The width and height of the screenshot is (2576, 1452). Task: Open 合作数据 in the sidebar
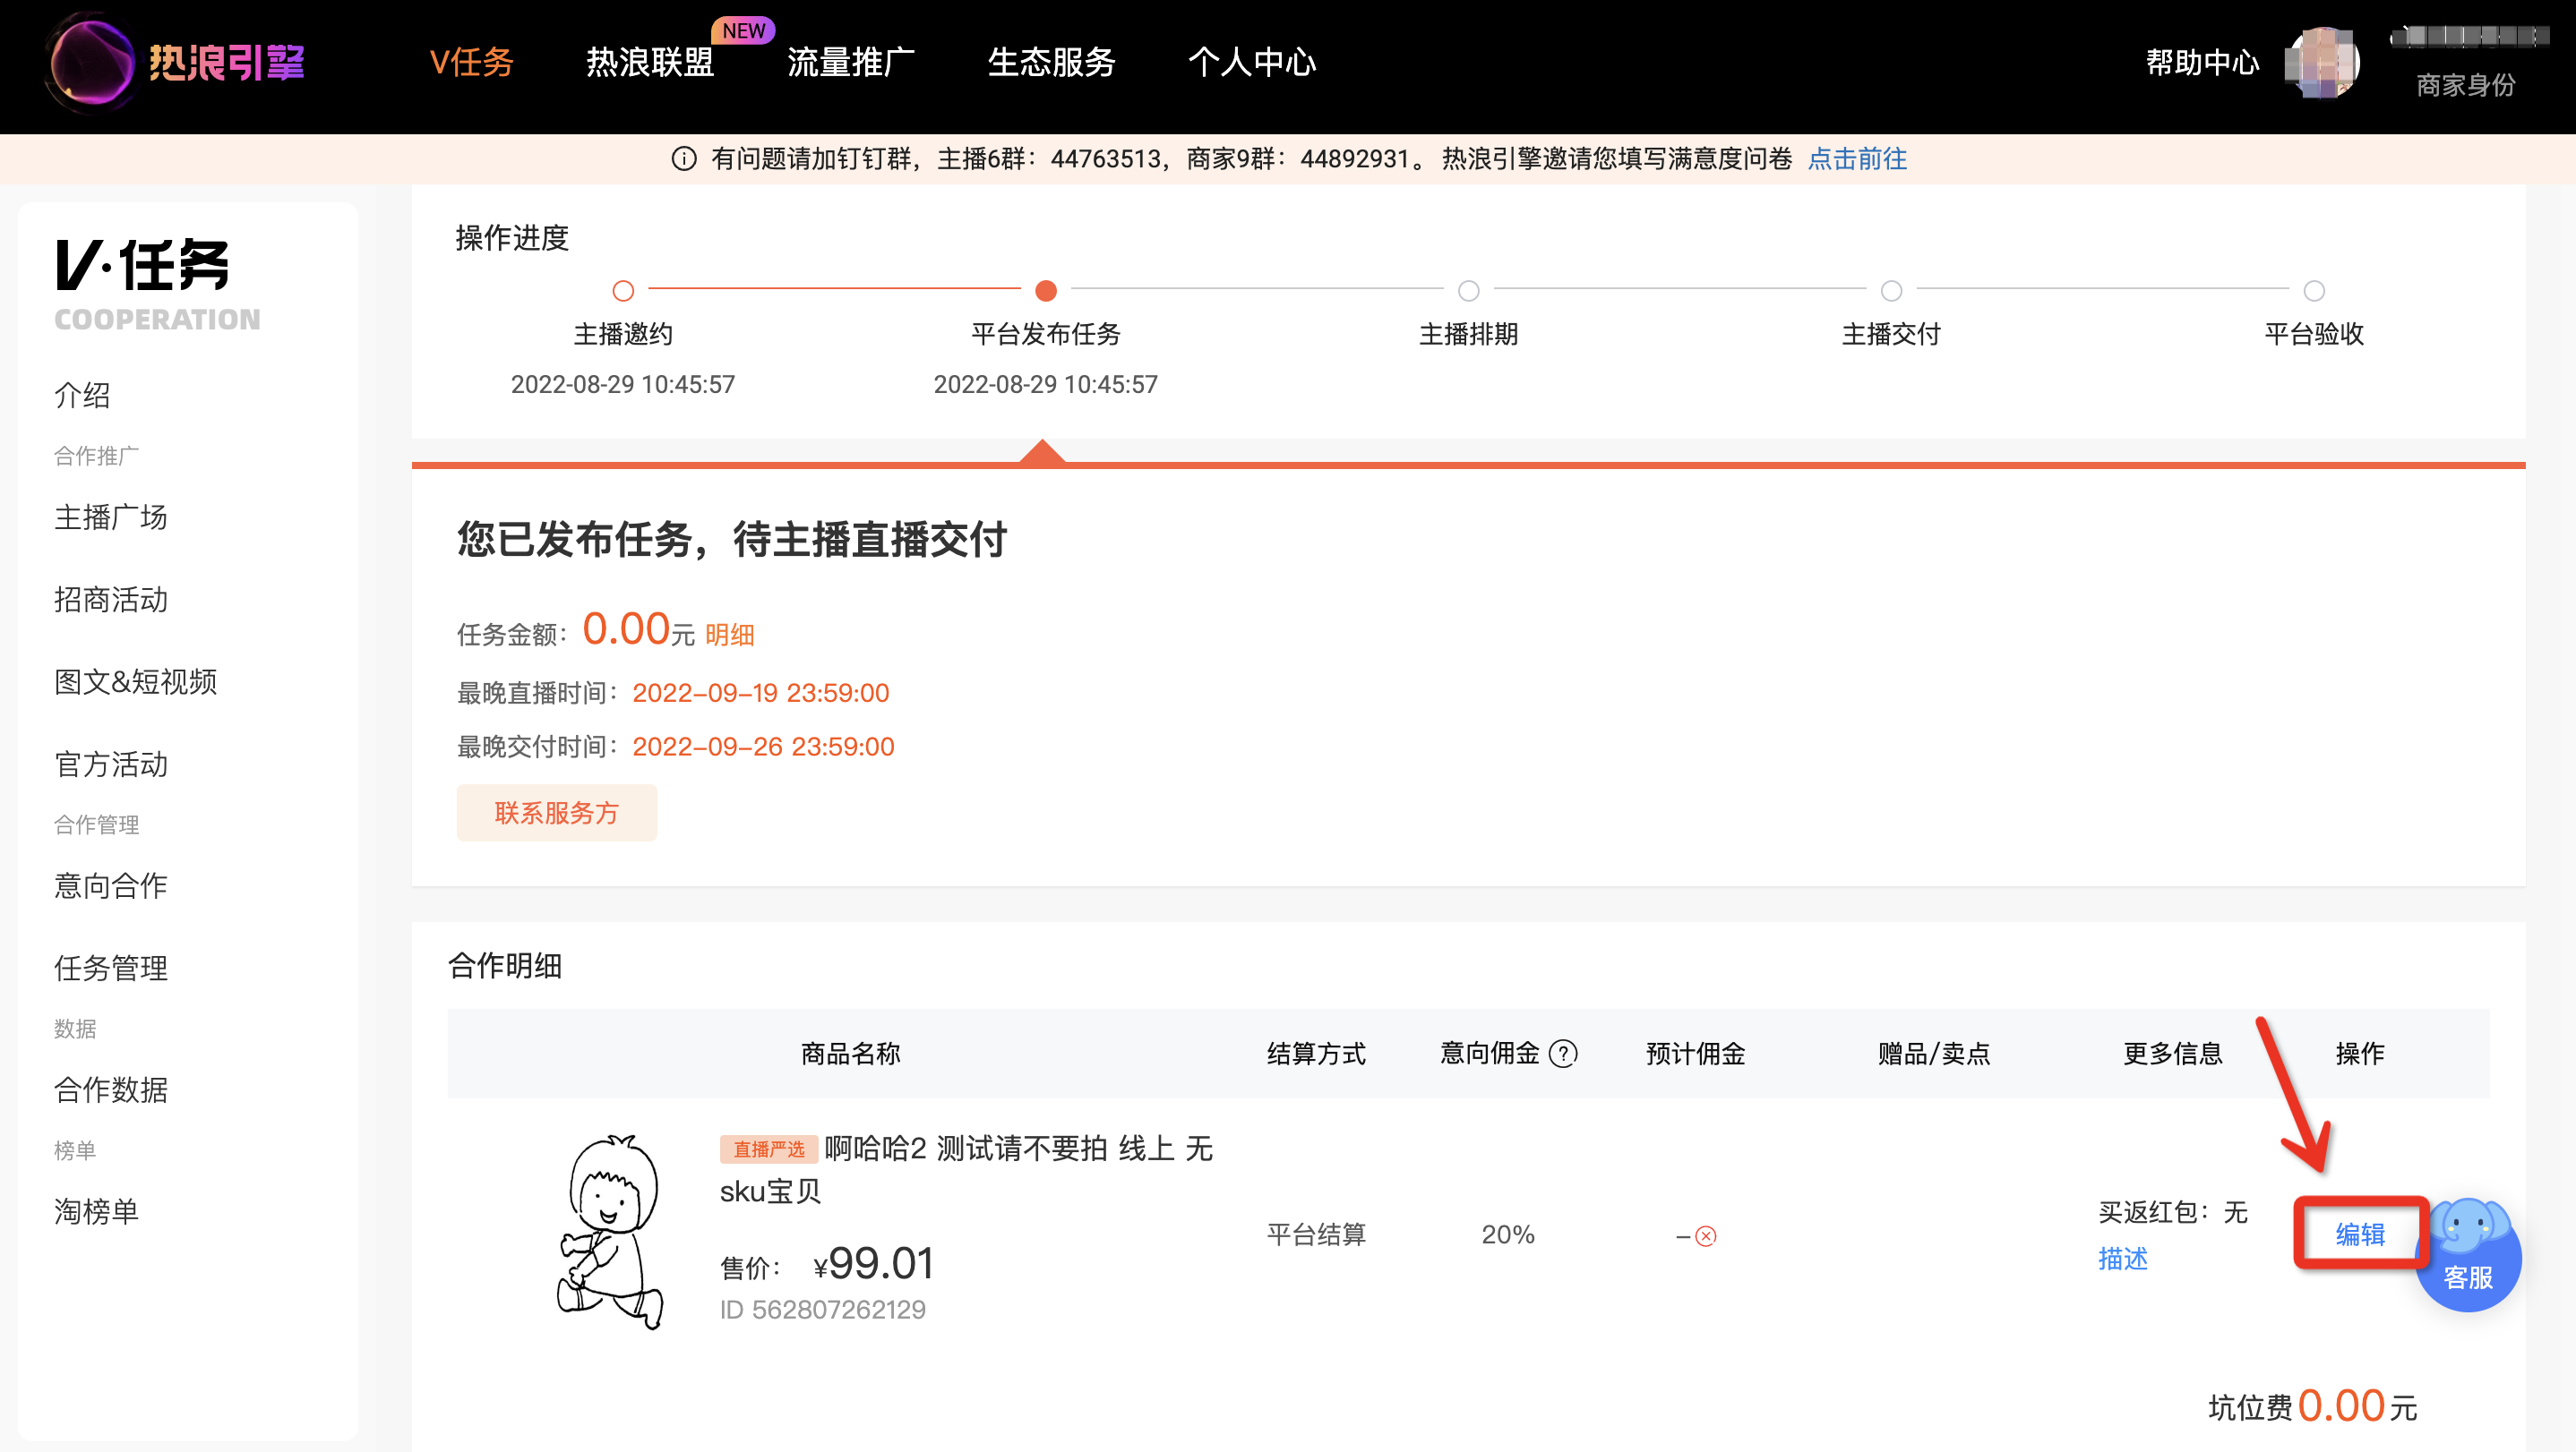pyautogui.click(x=110, y=1089)
